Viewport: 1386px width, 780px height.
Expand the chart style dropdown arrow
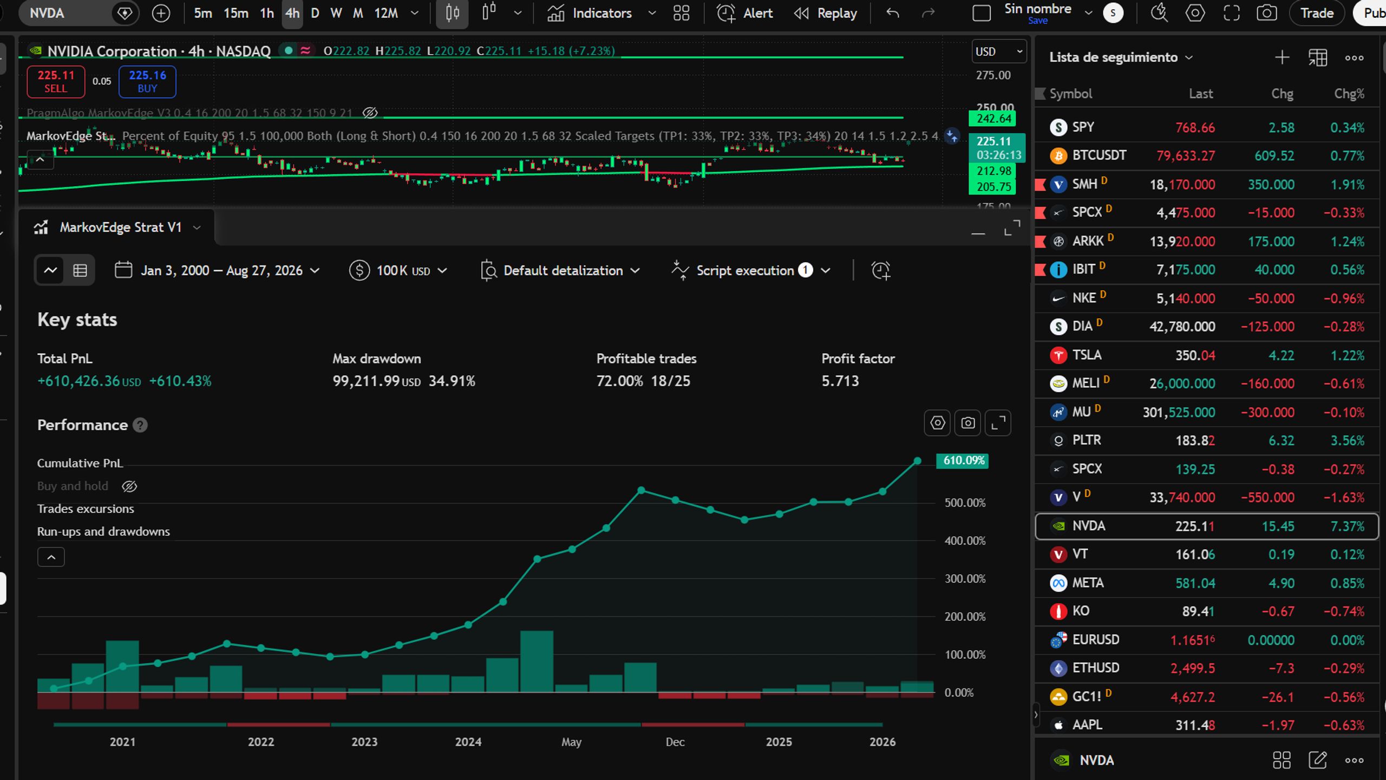point(518,13)
